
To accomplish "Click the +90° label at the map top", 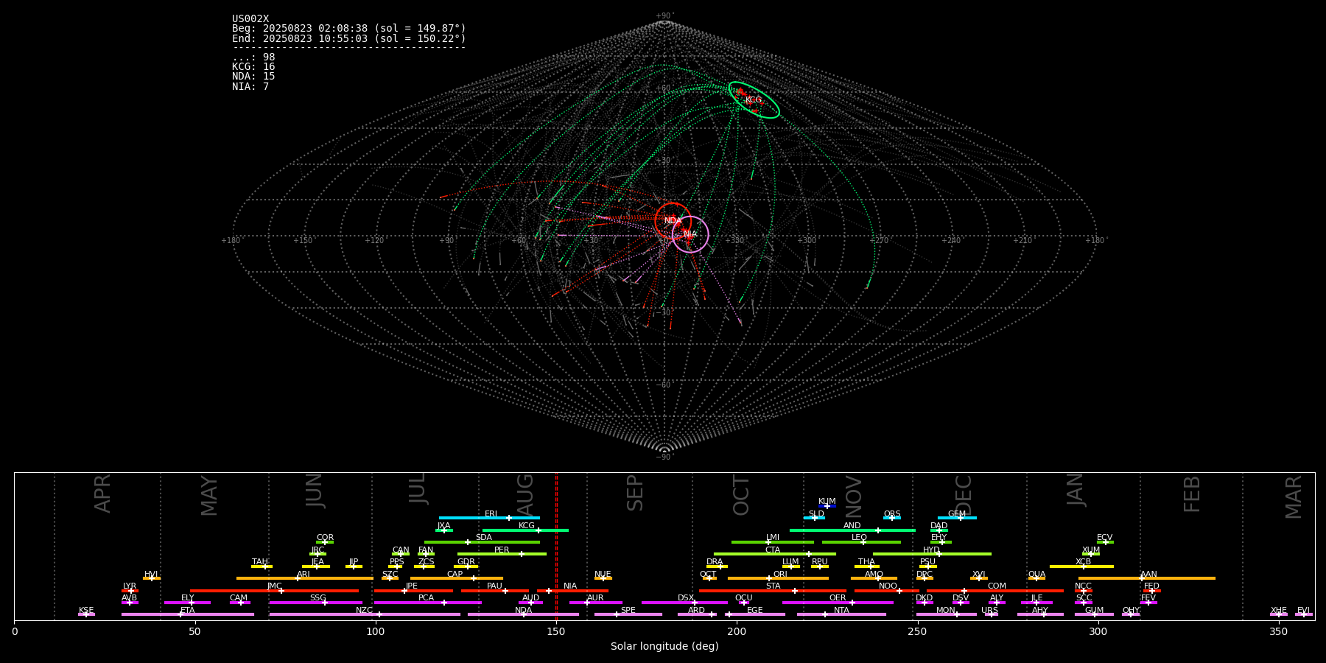I will tap(664, 15).
